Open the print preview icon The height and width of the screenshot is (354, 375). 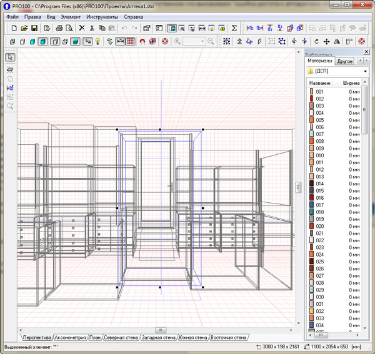click(69, 28)
